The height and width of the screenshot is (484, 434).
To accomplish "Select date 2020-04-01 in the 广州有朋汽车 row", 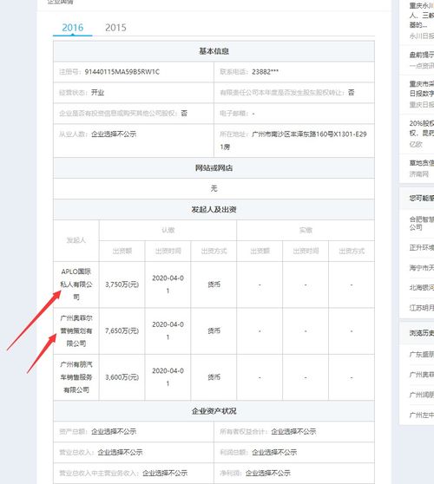I will [x=168, y=377].
